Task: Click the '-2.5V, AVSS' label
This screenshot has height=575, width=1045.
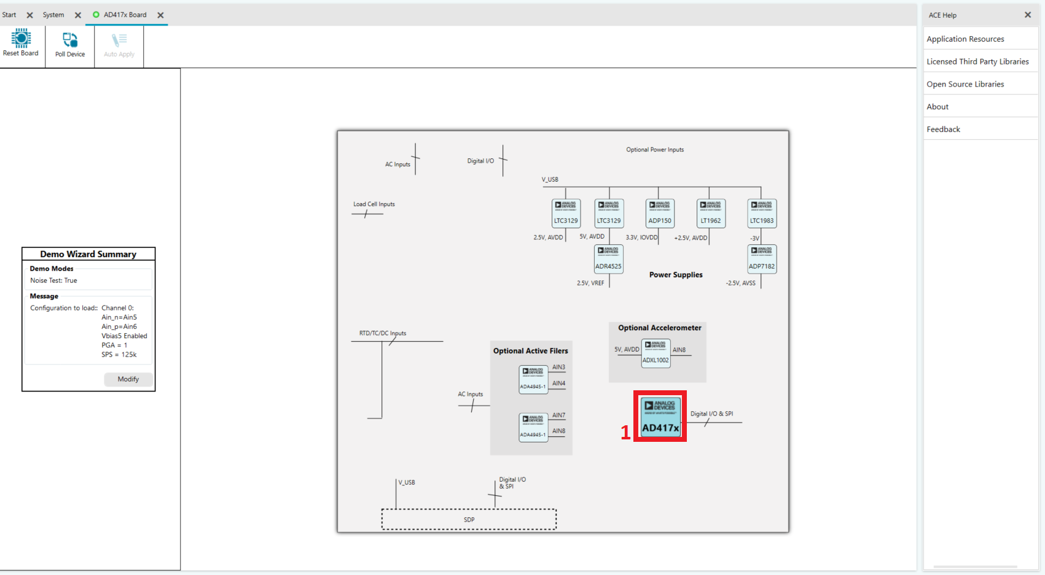Action: tap(740, 283)
